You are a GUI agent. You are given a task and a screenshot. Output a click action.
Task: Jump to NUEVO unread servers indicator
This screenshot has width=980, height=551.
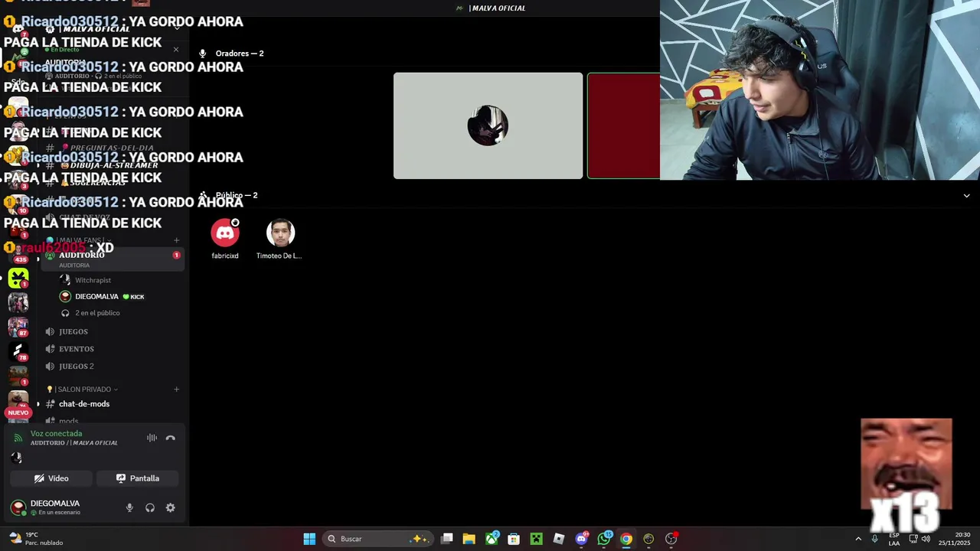(18, 412)
